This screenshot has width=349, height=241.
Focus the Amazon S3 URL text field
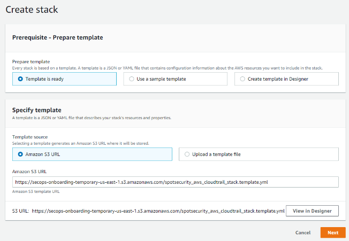[175, 182]
